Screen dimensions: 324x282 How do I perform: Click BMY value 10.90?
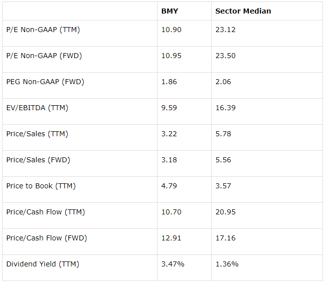tap(172, 30)
